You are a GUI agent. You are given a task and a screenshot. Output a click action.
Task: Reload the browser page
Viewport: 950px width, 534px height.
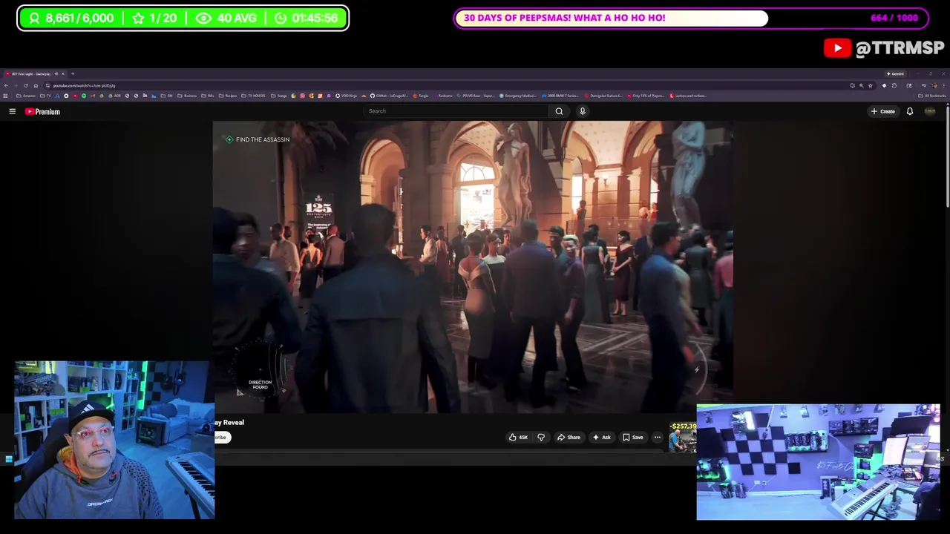26,85
